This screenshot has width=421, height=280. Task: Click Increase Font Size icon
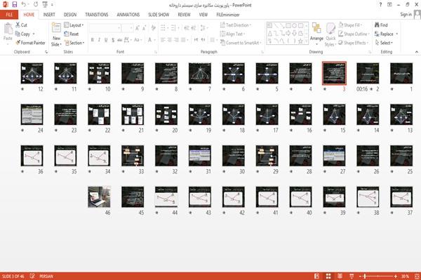click(x=138, y=27)
